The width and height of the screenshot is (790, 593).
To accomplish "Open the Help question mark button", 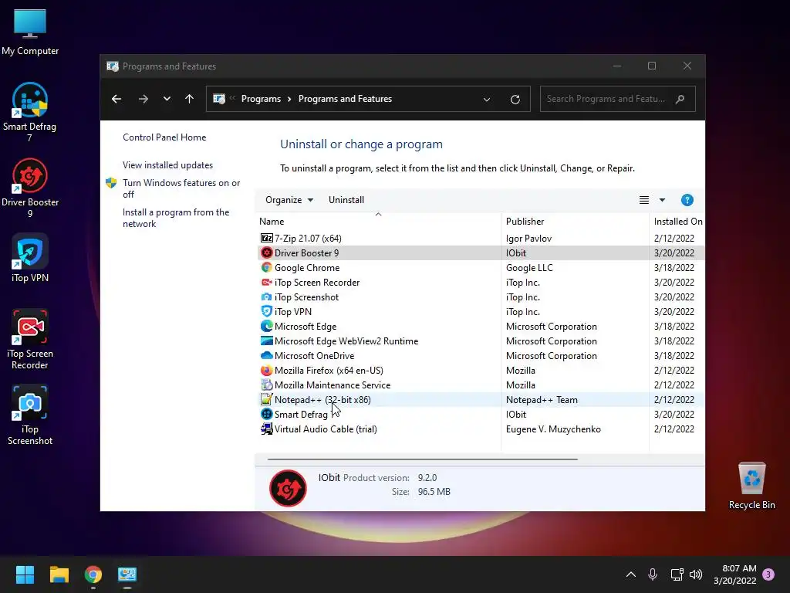I will pos(687,200).
